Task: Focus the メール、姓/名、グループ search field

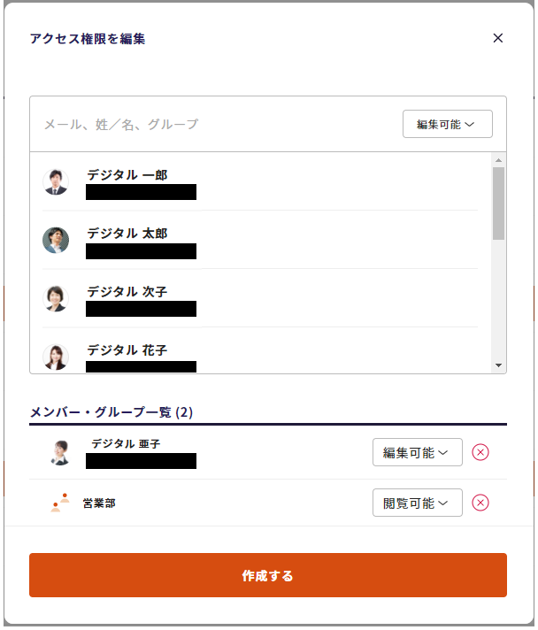Action: click(212, 124)
